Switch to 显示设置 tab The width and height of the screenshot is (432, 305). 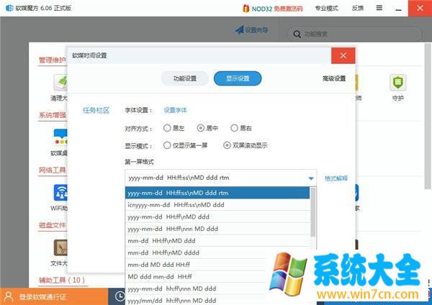[238, 78]
